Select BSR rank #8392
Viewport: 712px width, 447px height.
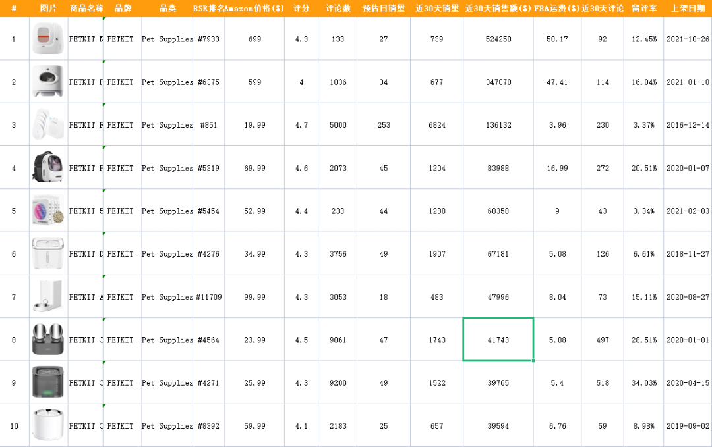coord(208,426)
